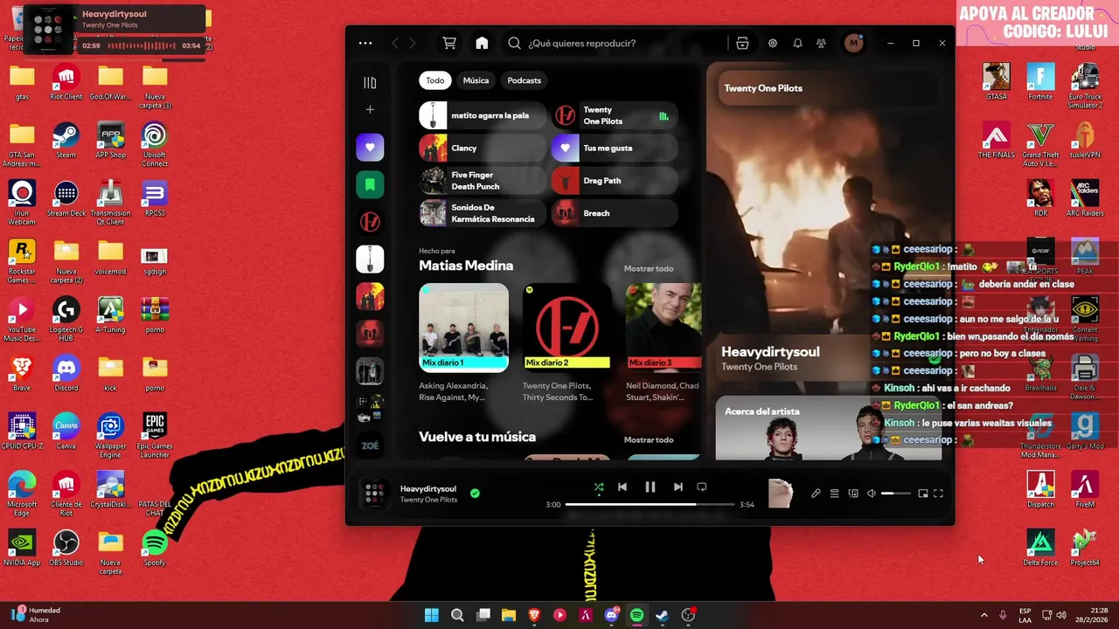The height and width of the screenshot is (629, 1119).
Task: Open the green bookmark Your Episodes item
Action: pos(370,184)
